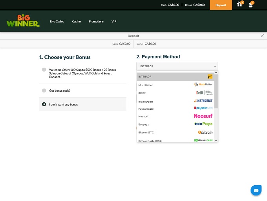Click the Neosurf payment logo
Screen dimensions: 267x201
(203, 116)
